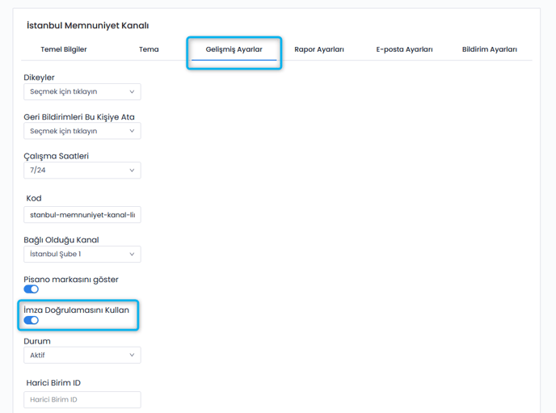Switch to the Bildirim Ayarları tab
This screenshot has height=413, width=556.
(x=489, y=49)
